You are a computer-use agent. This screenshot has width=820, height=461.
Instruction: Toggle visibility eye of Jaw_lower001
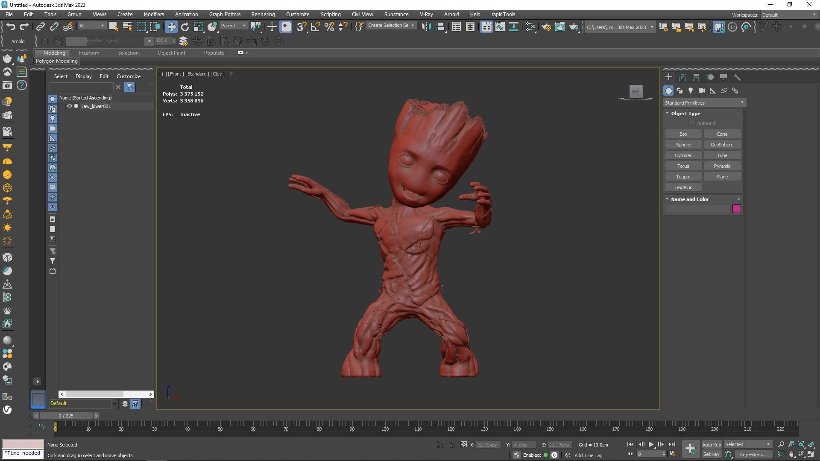point(69,106)
